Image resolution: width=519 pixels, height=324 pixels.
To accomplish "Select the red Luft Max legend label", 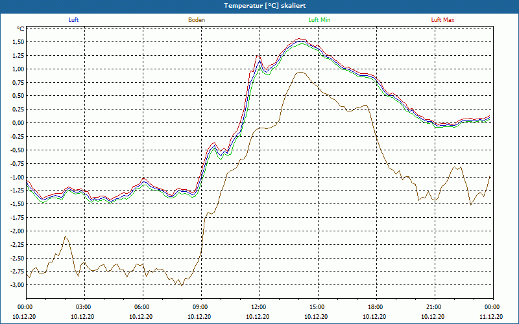I will pos(442,20).
